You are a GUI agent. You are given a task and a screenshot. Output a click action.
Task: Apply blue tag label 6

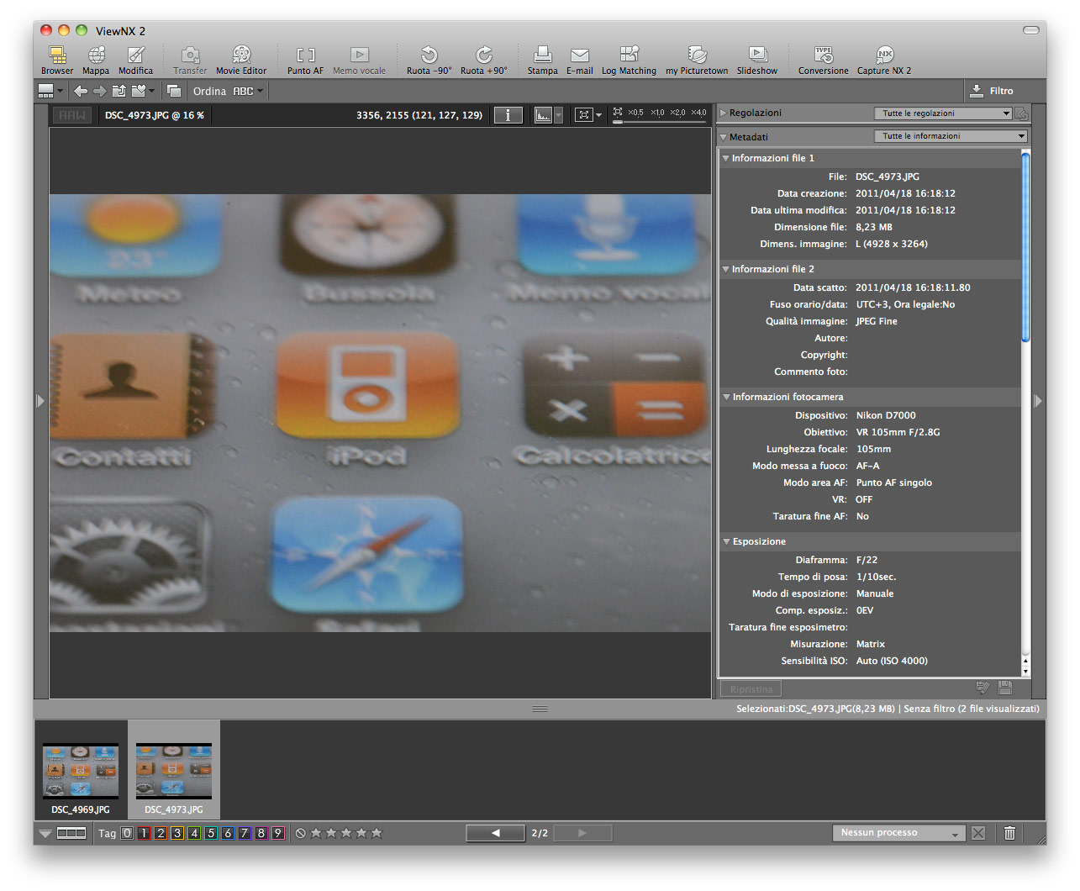pos(228,833)
